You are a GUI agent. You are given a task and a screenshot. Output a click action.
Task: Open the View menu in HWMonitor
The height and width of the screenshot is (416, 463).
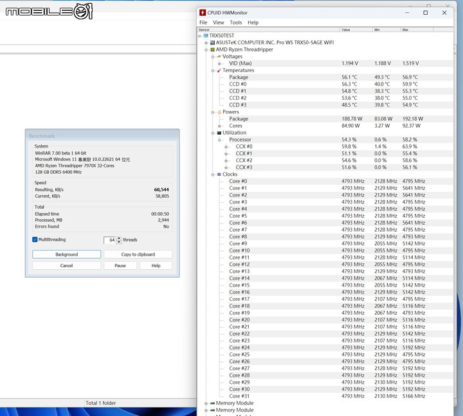(218, 23)
